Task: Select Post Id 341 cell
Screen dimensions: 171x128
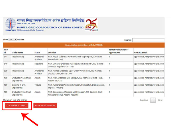Action: (7, 58)
